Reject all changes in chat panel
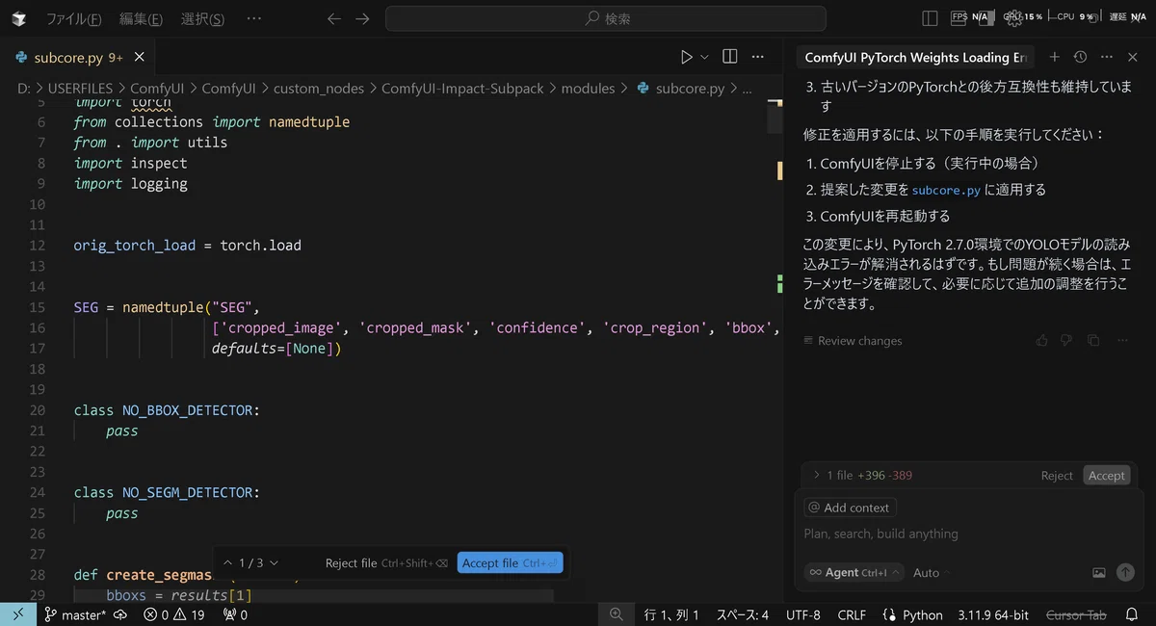 point(1057,476)
